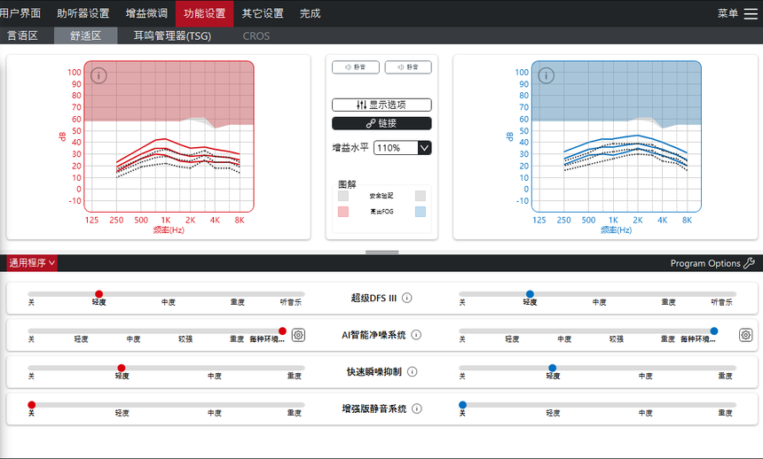
Task: Click info icon on red left-ear chart
Action: [x=98, y=75]
